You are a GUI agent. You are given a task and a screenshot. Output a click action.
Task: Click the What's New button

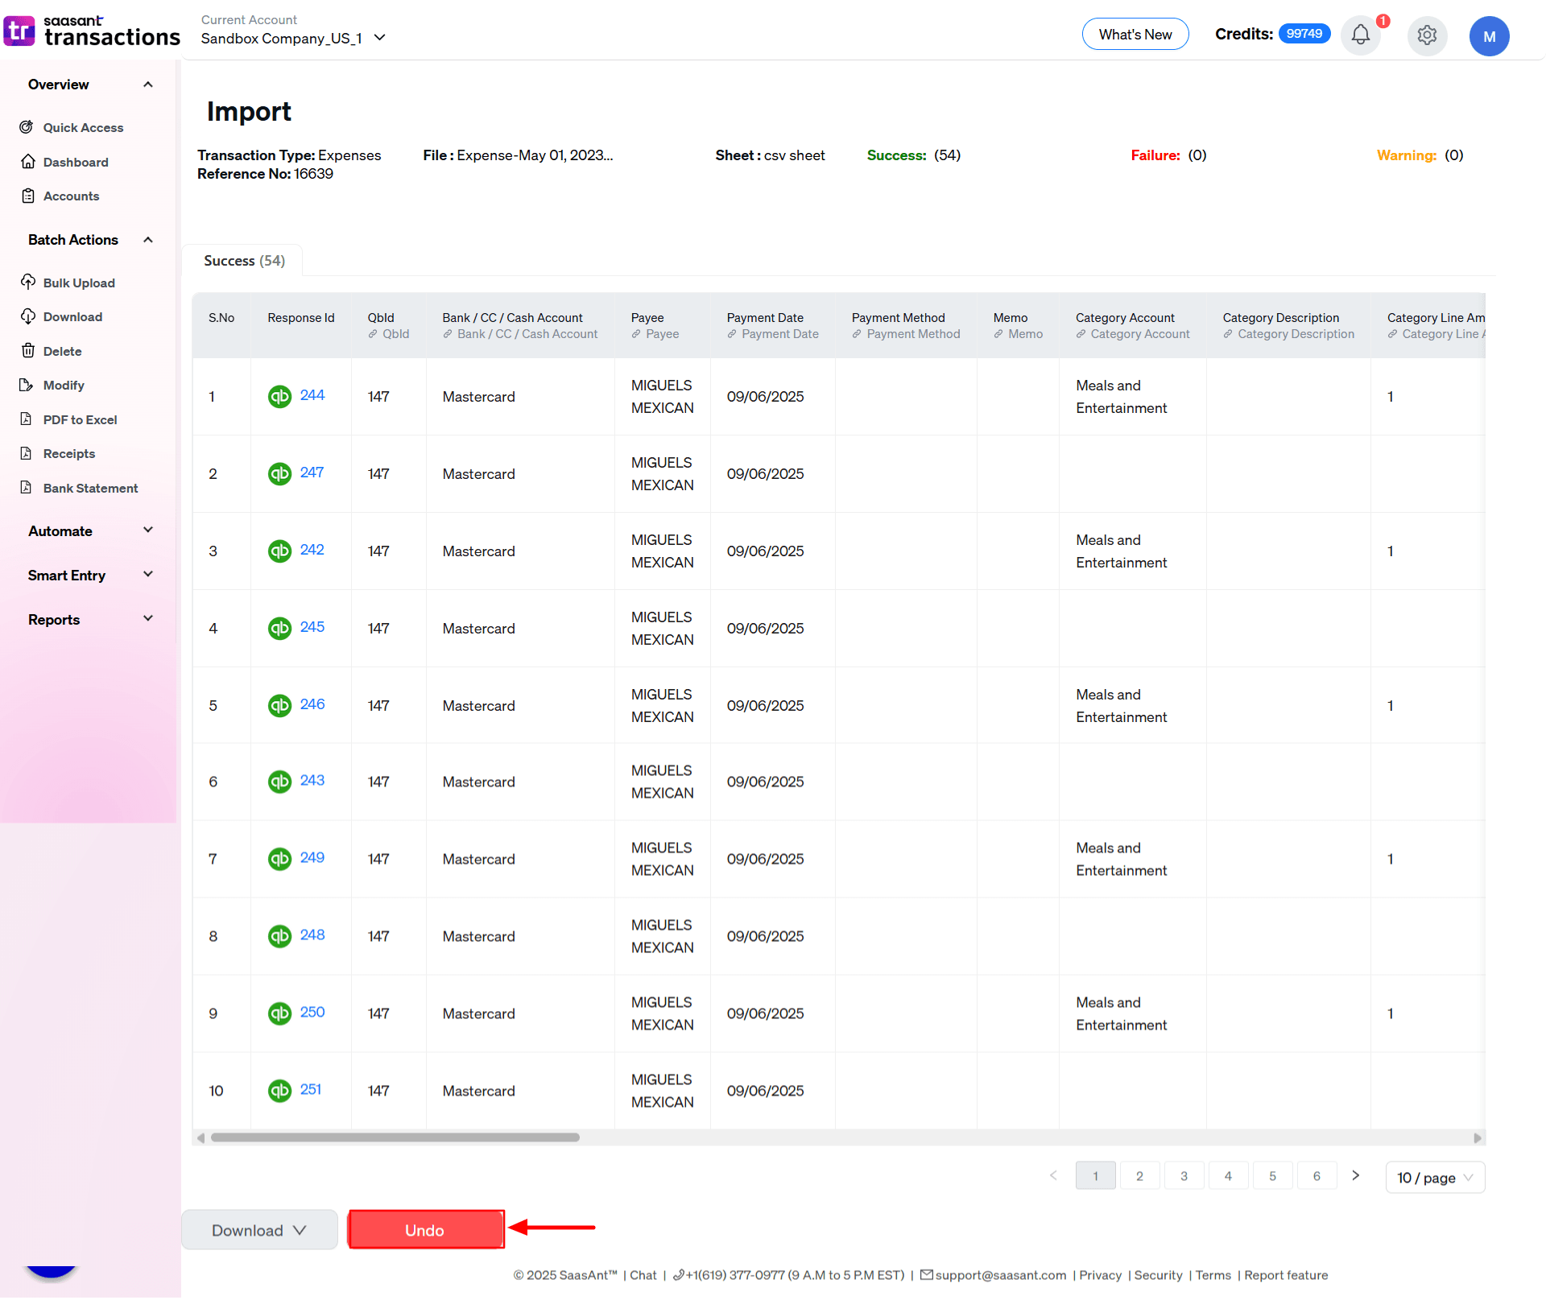(x=1135, y=34)
